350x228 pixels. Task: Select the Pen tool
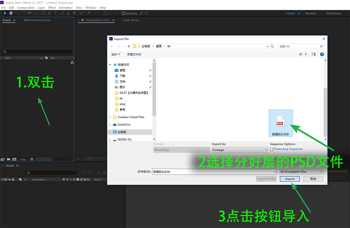pos(49,13)
